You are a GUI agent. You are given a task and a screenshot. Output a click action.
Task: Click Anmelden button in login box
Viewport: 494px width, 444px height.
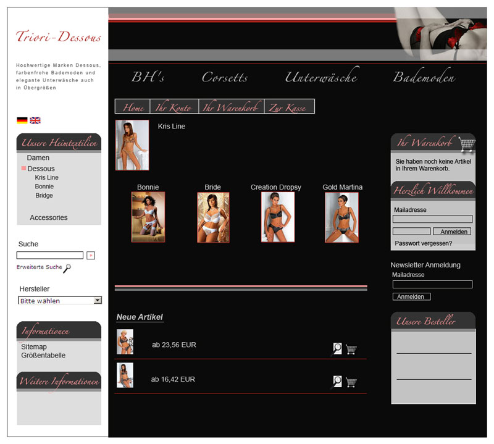coord(452,232)
